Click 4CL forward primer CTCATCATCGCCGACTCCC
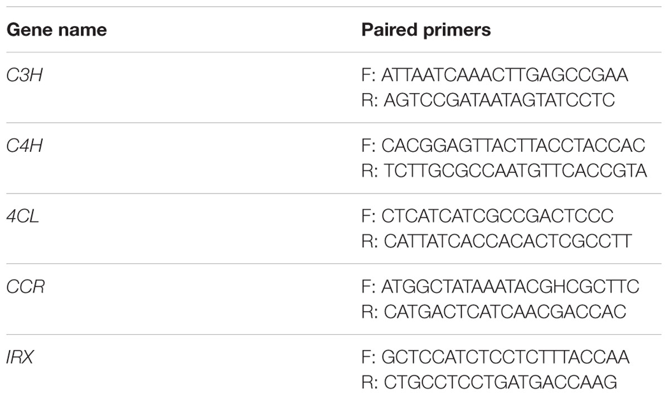Image resolution: width=669 pixels, height=396 pixels. 497,216
